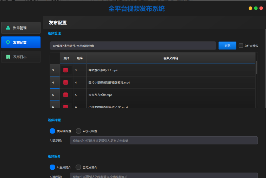Click the video folder path input field

(133, 46)
